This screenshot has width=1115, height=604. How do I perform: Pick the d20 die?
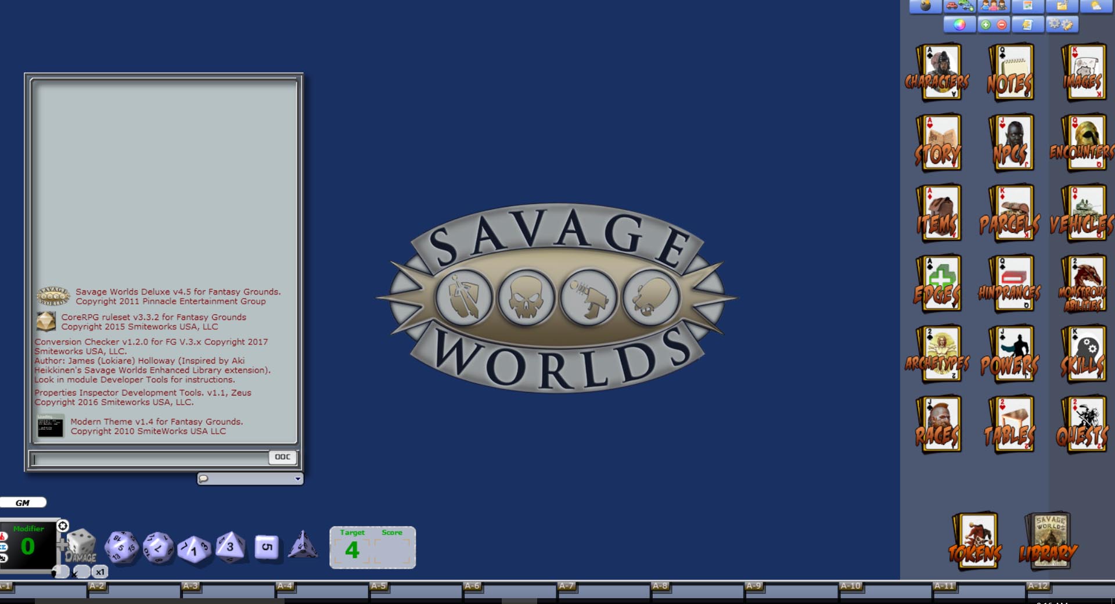click(x=121, y=547)
